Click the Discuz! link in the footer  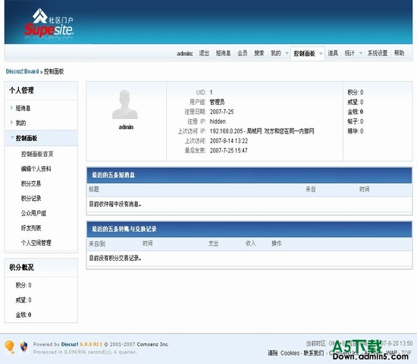pos(70,344)
